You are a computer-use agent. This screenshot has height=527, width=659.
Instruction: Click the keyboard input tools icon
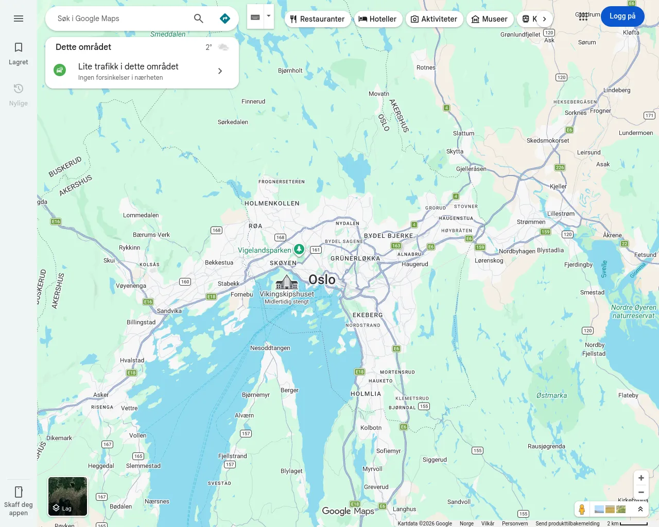click(x=255, y=17)
